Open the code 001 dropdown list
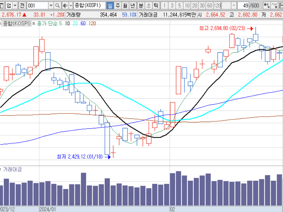Image resolution: width=283 pixels, height=212 pixels. pyautogui.click(x=51, y=6)
